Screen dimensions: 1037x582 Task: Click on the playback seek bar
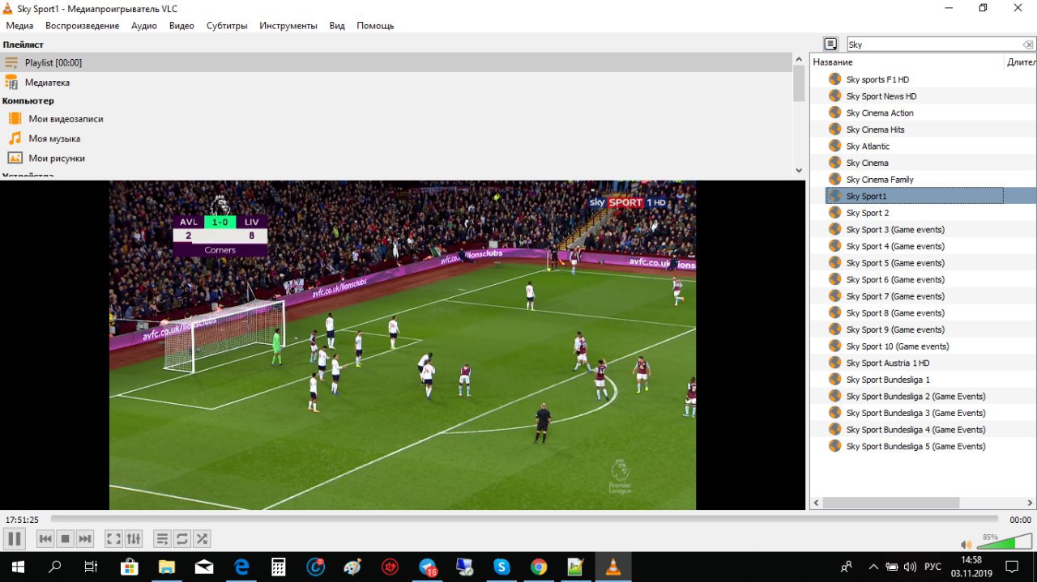[524, 519]
